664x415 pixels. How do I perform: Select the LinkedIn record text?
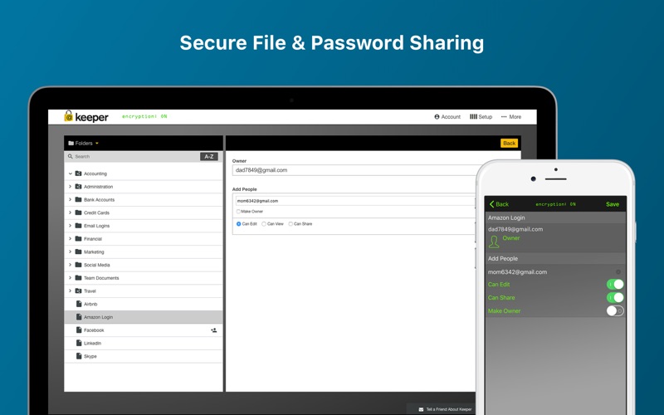click(x=92, y=344)
